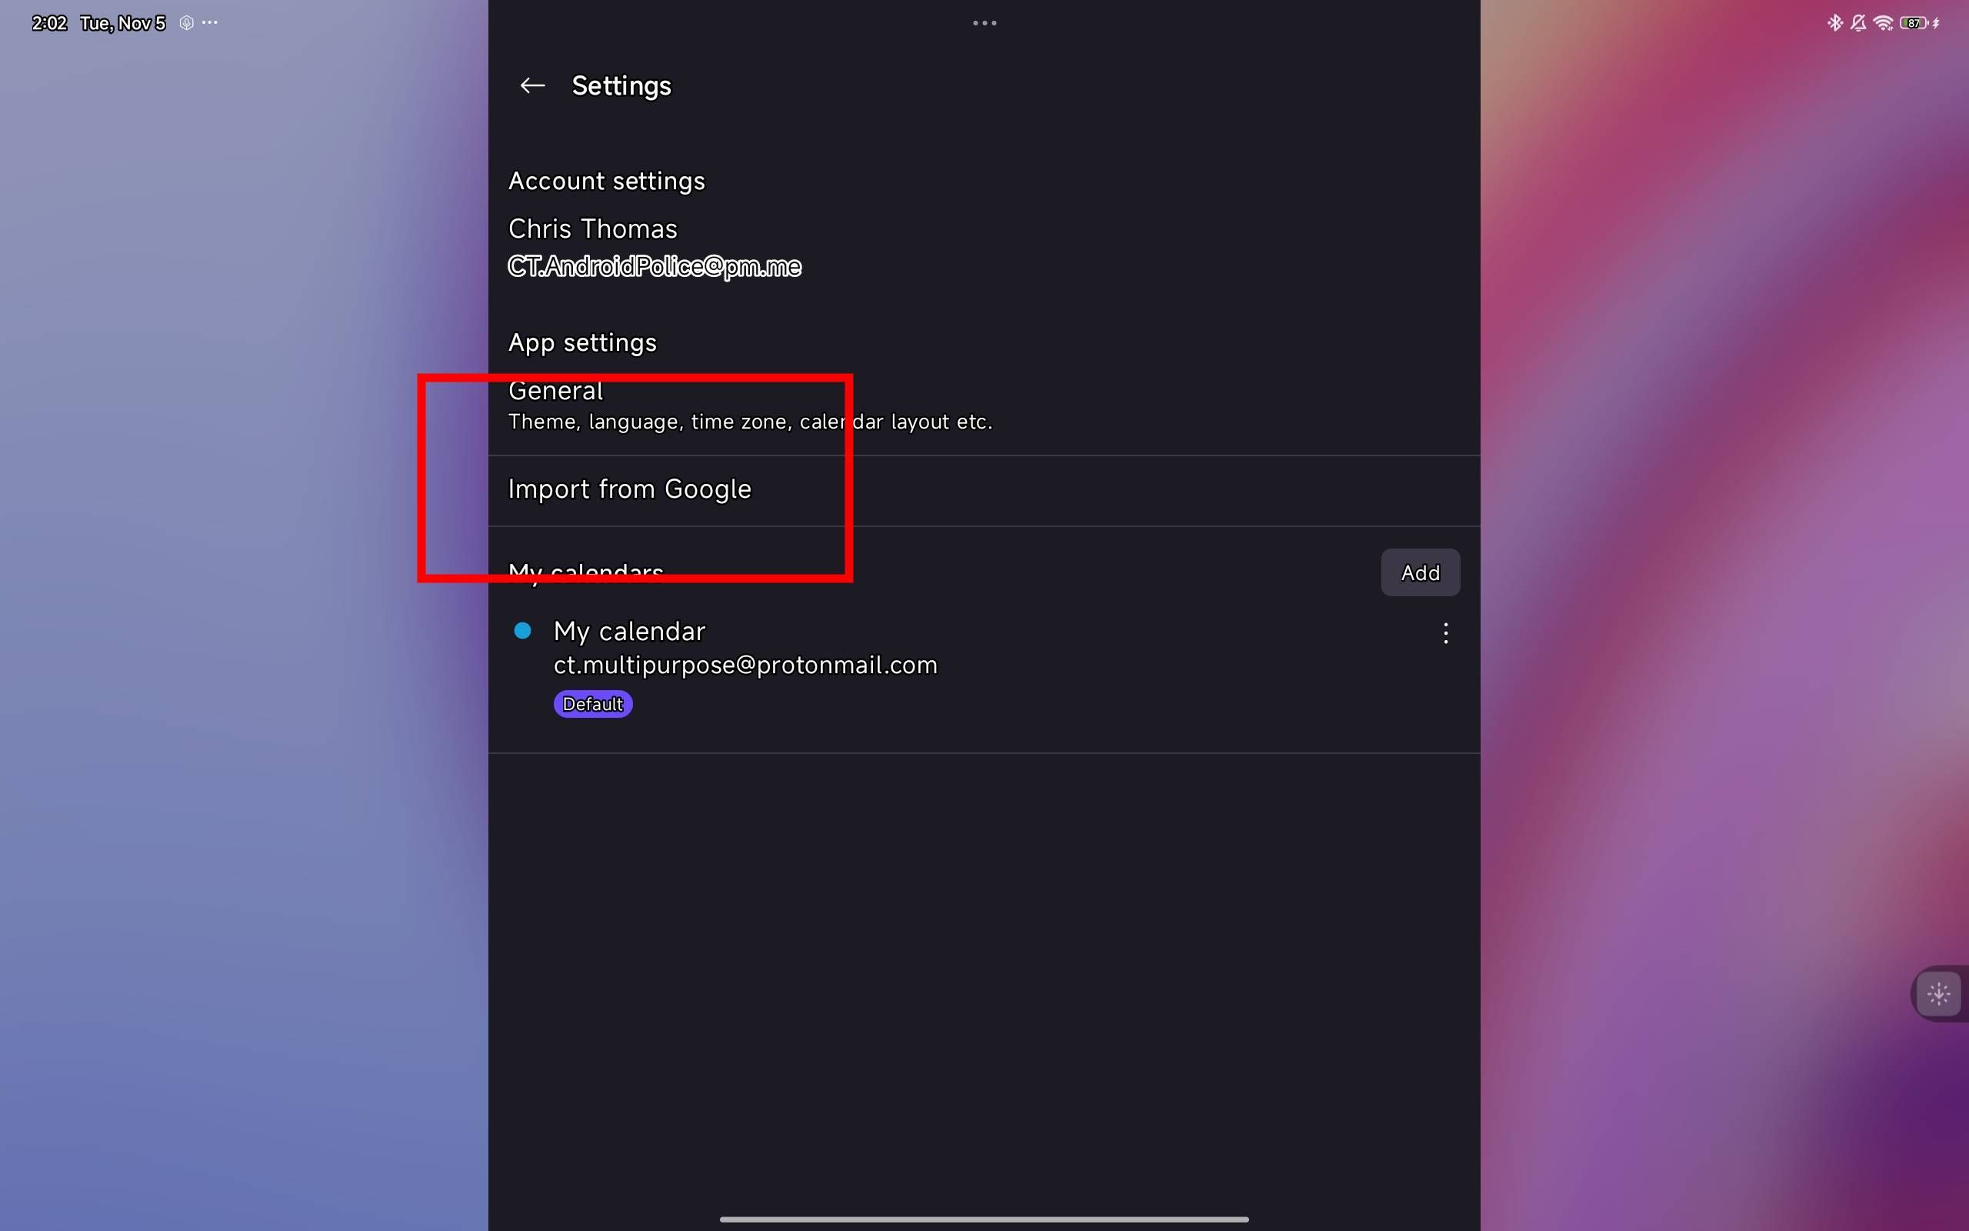Click Account settings section header
The height and width of the screenshot is (1231, 1969).
[607, 182]
